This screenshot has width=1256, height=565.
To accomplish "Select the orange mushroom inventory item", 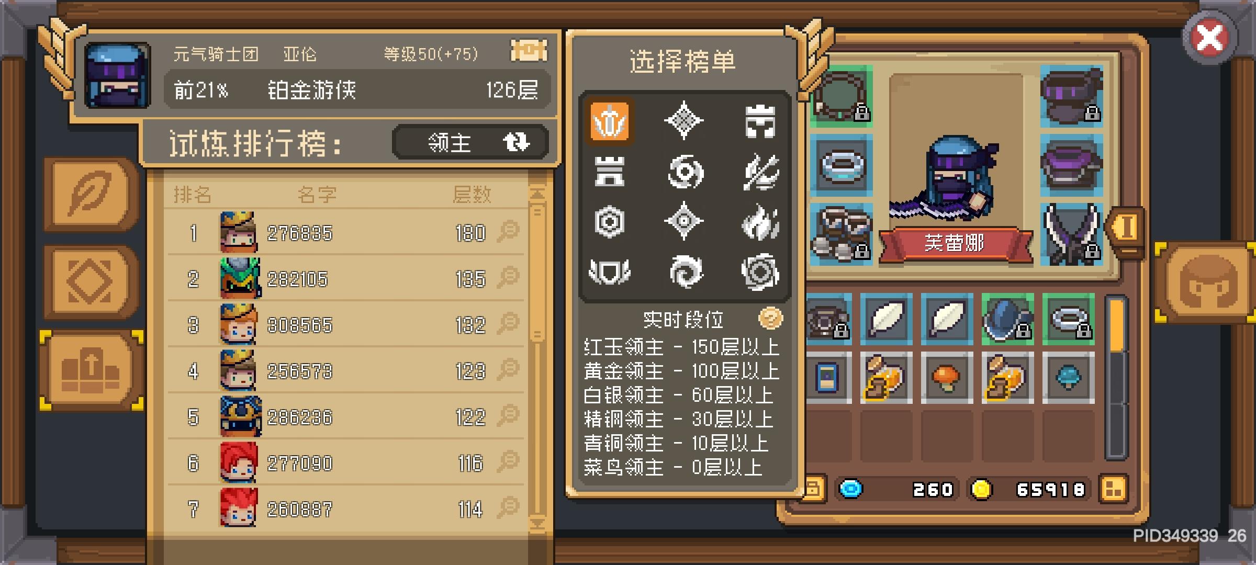I will (x=946, y=378).
